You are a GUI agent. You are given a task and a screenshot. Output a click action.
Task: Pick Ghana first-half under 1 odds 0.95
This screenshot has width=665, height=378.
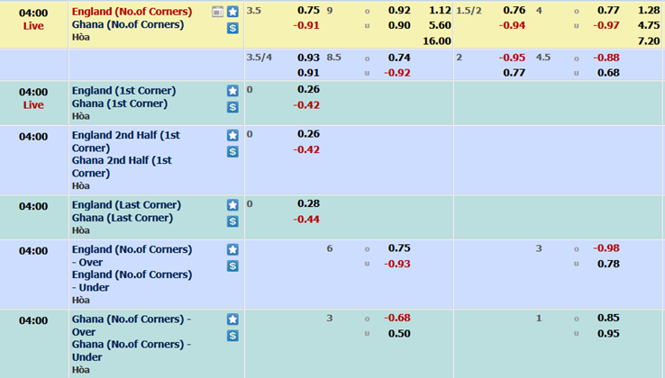pyautogui.click(x=608, y=334)
